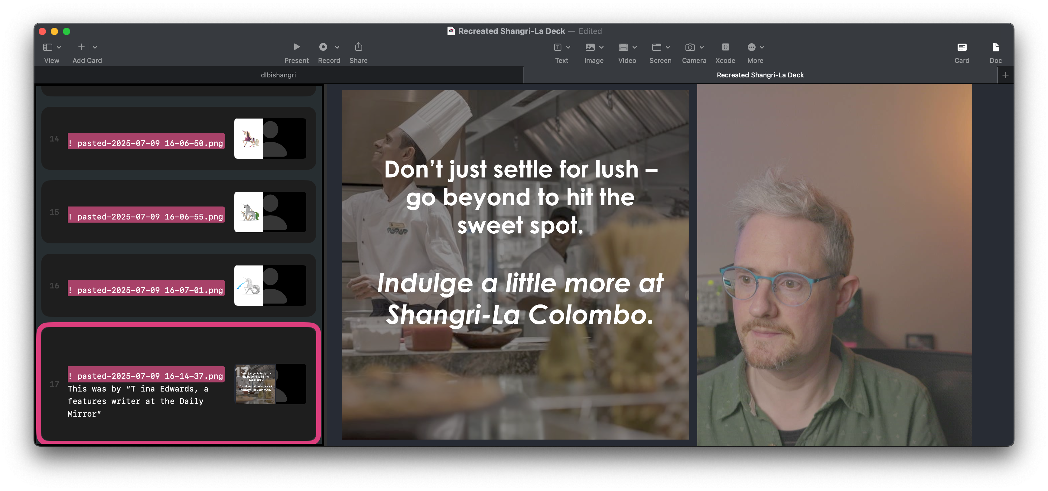Click the Xcode toolbar icon
This screenshot has width=1048, height=491.
coord(725,47)
